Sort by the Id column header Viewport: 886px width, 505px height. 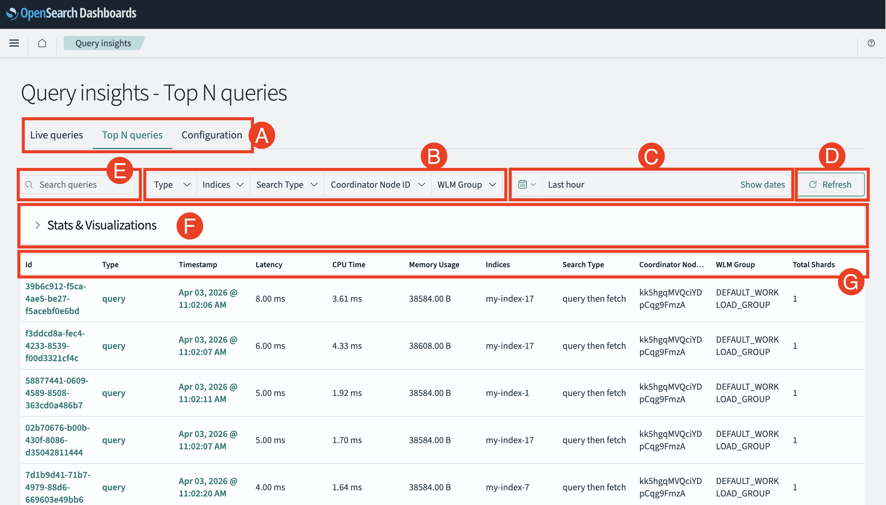[x=29, y=265]
